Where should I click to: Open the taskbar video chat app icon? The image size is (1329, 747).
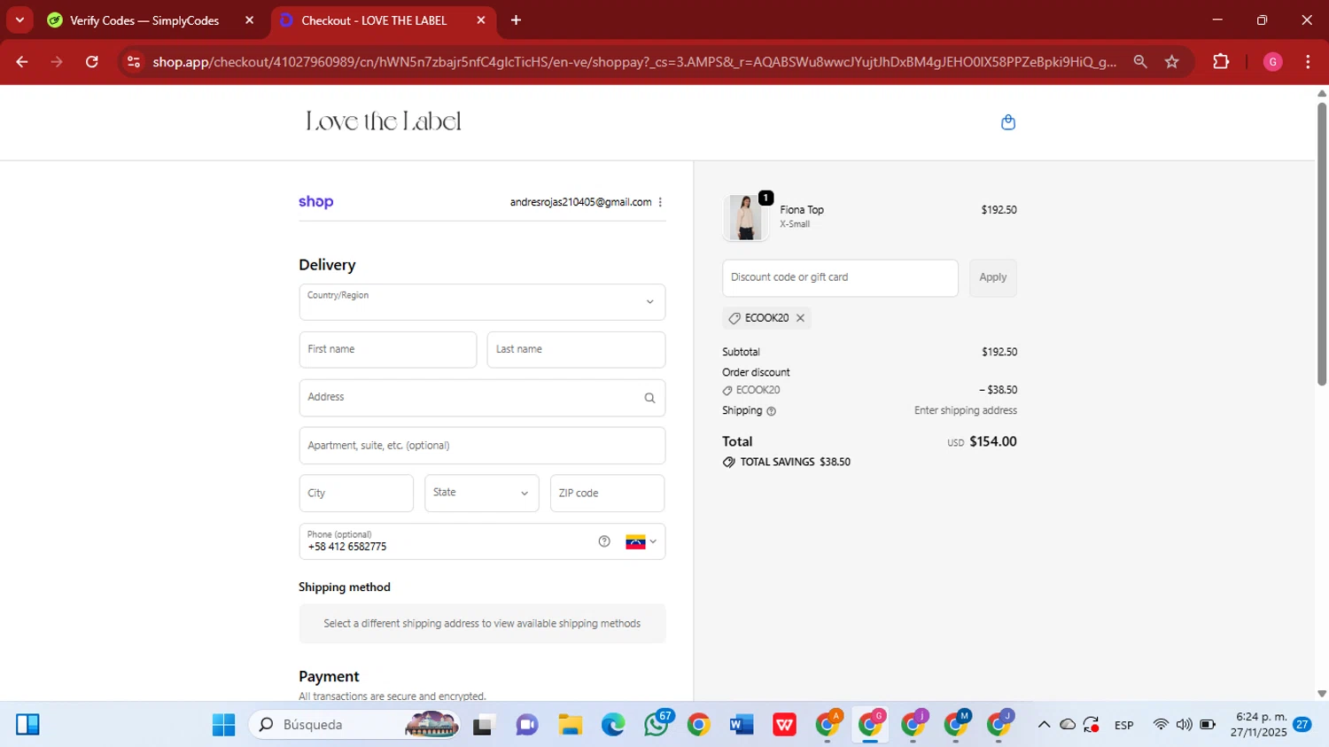click(x=527, y=725)
